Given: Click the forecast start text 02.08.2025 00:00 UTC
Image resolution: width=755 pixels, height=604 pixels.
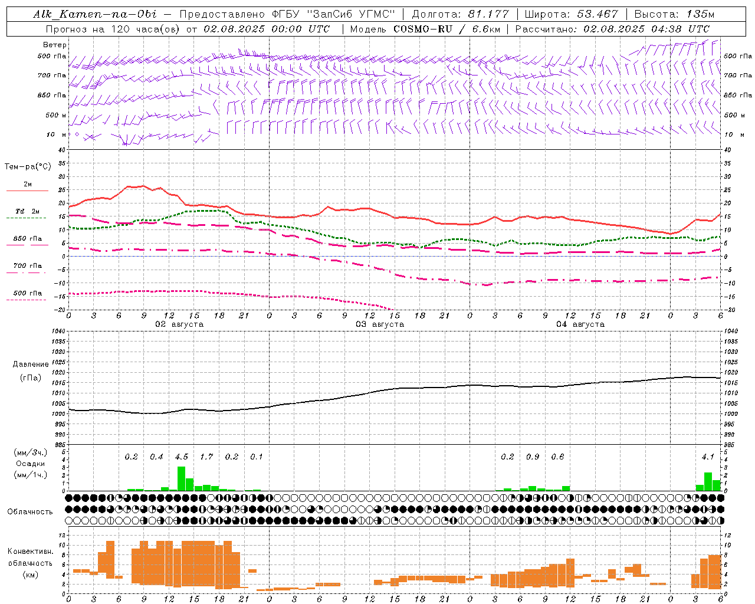Looking at the screenshot, I should [267, 29].
